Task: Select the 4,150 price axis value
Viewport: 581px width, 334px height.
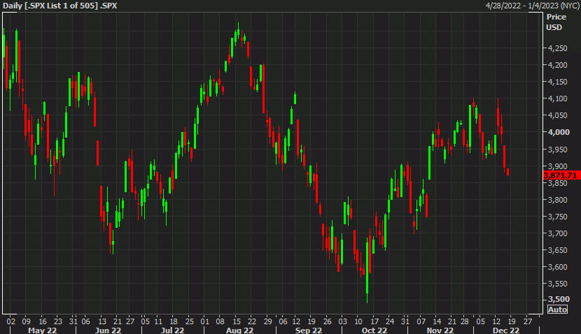Action: 558,82
